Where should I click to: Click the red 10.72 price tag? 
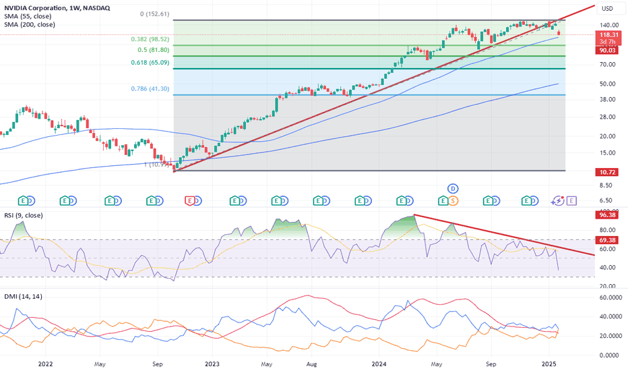point(607,172)
